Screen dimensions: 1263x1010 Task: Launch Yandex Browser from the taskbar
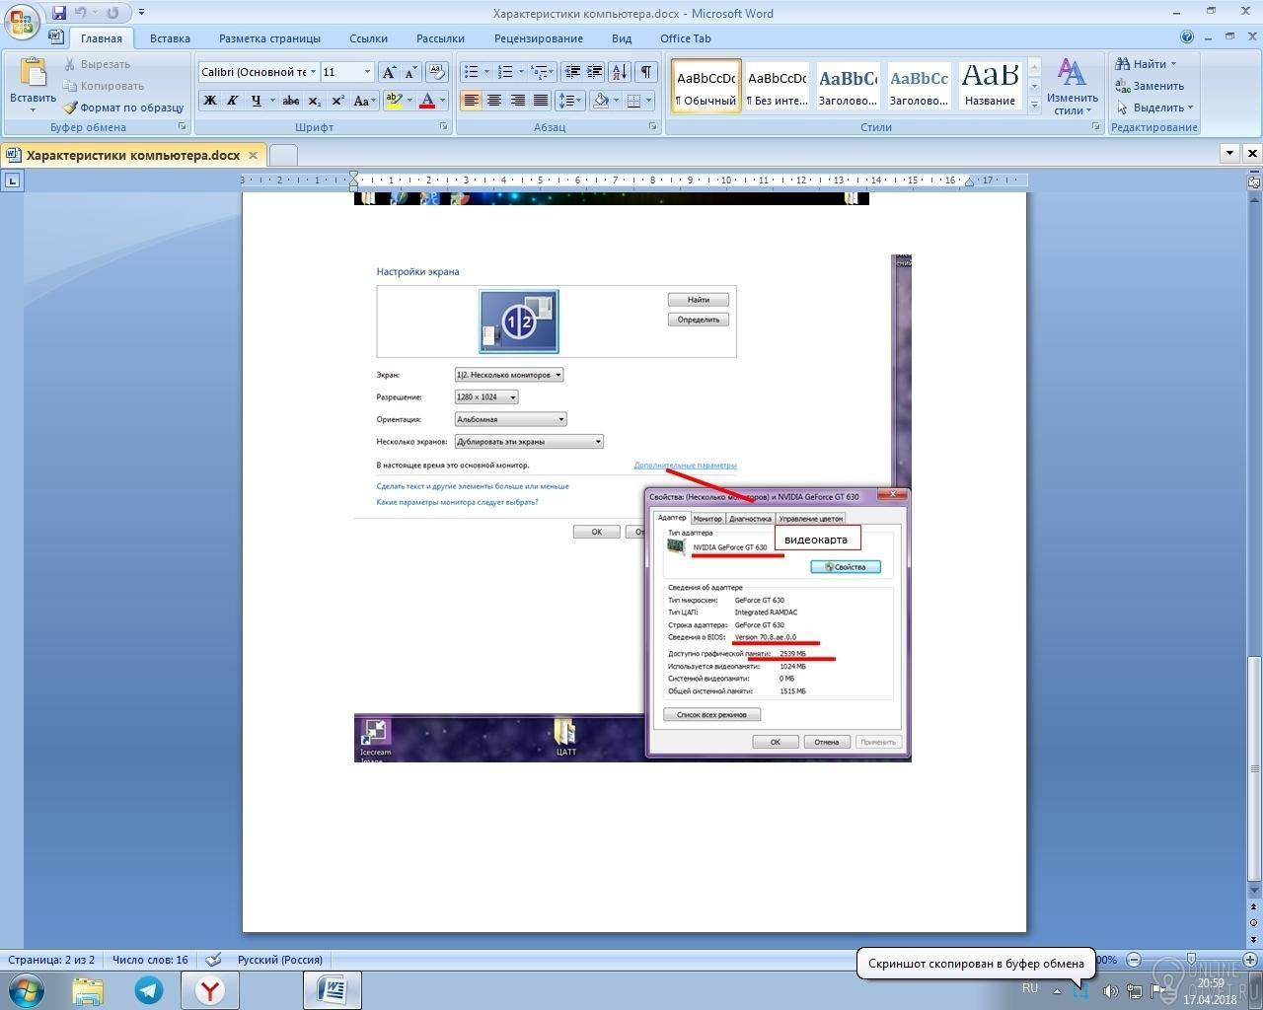(209, 989)
